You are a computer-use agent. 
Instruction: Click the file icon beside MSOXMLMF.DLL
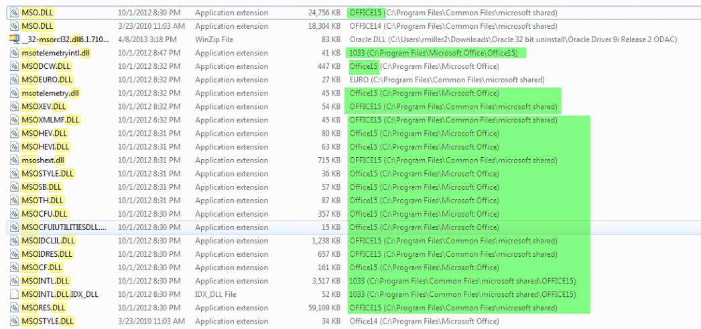tap(14, 120)
